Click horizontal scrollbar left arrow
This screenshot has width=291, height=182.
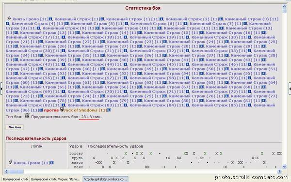[x=6, y=171]
